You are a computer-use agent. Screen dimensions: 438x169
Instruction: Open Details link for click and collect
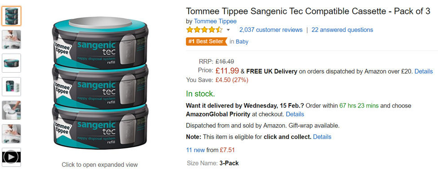[x=322, y=137]
